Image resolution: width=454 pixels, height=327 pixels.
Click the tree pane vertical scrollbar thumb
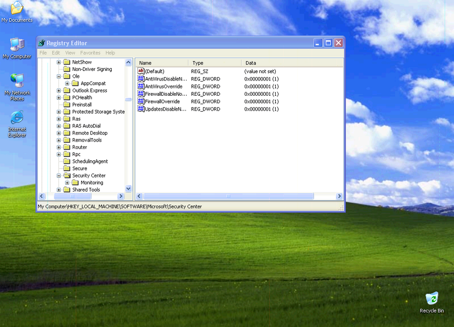tap(128, 99)
